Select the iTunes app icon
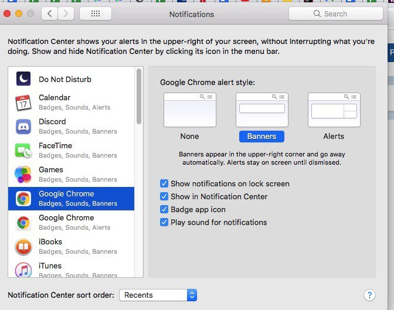The width and height of the screenshot is (394, 310). (23, 270)
